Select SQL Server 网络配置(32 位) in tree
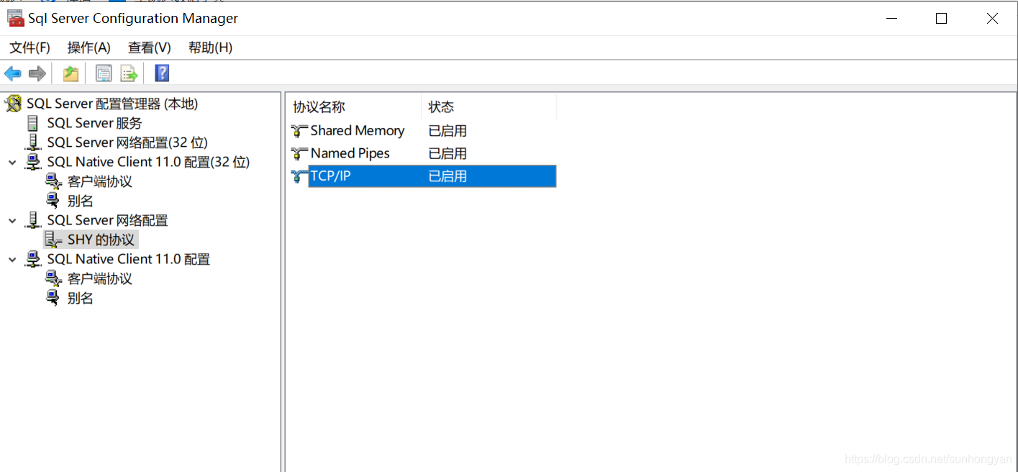This screenshot has width=1018, height=472. [127, 142]
